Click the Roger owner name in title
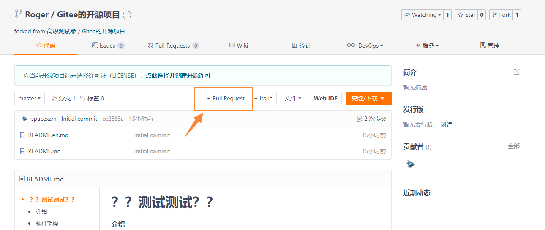 (37, 15)
